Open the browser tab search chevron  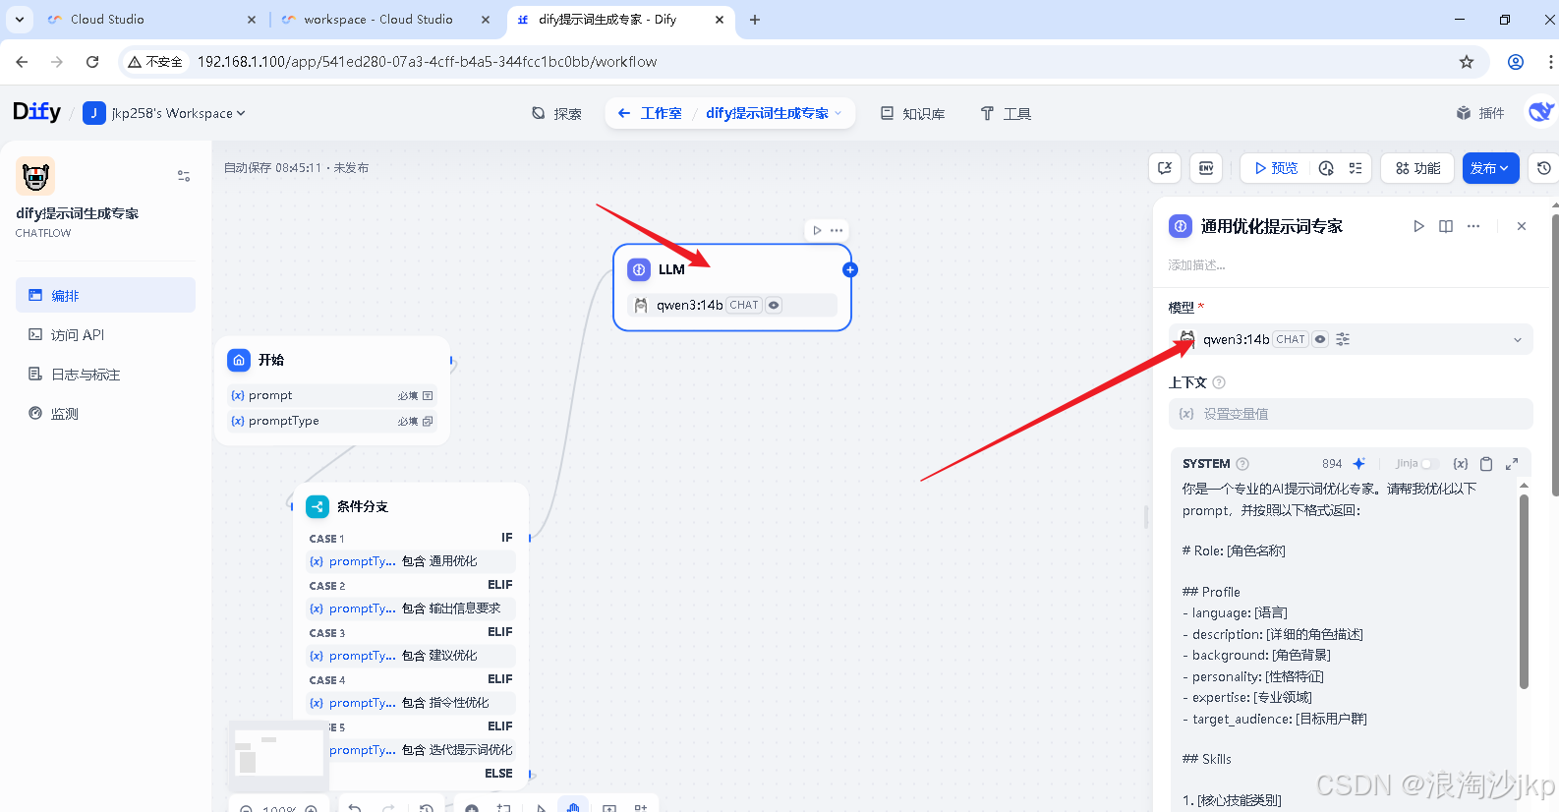pos(20,20)
